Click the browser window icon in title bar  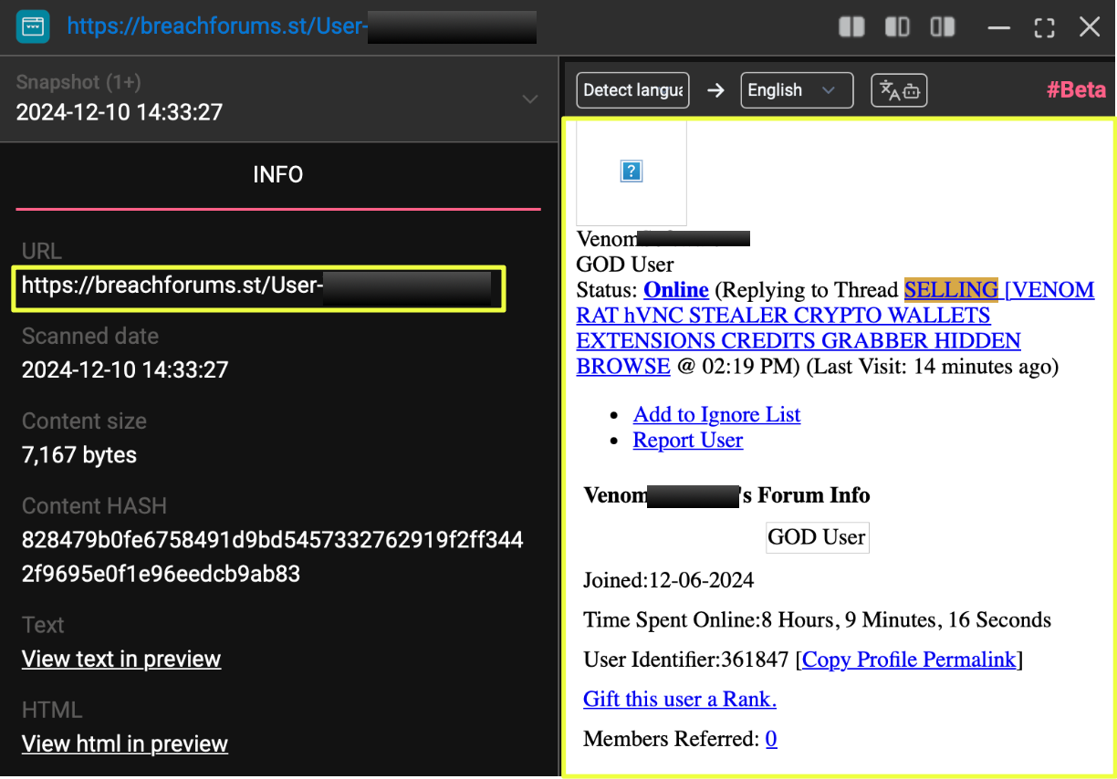[x=33, y=26]
